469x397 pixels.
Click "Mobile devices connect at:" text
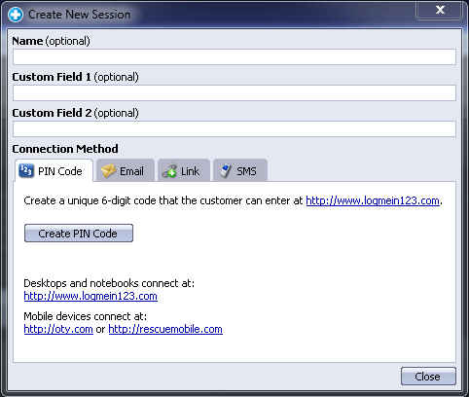pyautogui.click(x=86, y=316)
